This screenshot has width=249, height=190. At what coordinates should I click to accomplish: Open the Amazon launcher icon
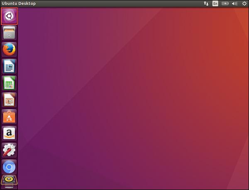tap(9, 133)
